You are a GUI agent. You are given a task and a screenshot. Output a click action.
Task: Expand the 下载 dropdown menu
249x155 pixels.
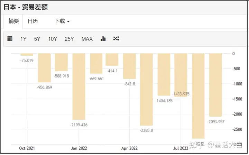(x=62, y=21)
